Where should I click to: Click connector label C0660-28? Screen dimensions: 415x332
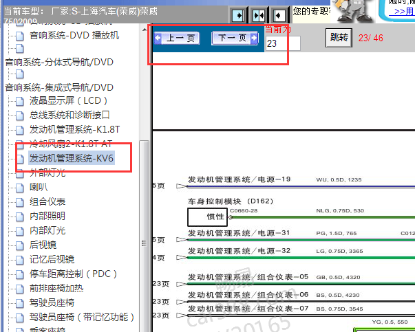[244, 210]
